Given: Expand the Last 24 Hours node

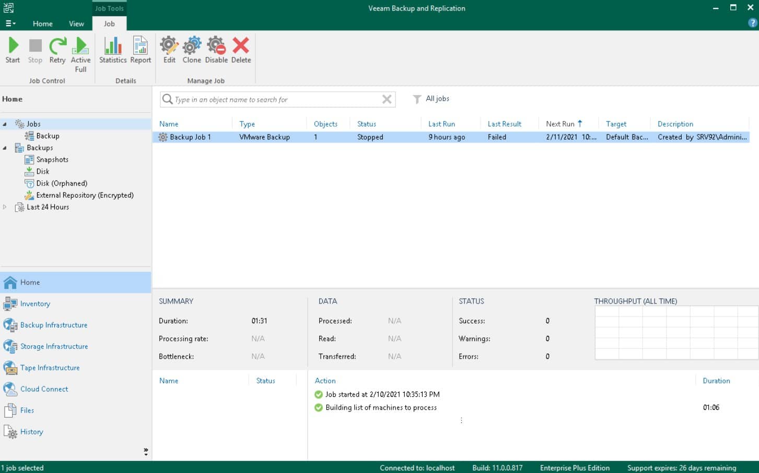Looking at the screenshot, I should coord(5,207).
